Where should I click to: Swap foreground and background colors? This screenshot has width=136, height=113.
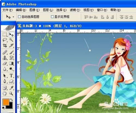pos(11,100)
